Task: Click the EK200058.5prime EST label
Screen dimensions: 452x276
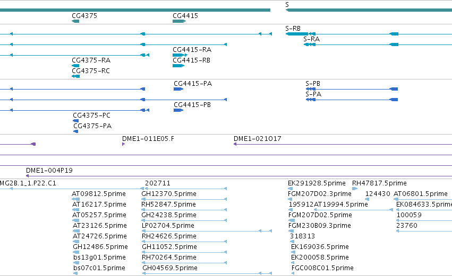Action: pyautogui.click(x=320, y=258)
